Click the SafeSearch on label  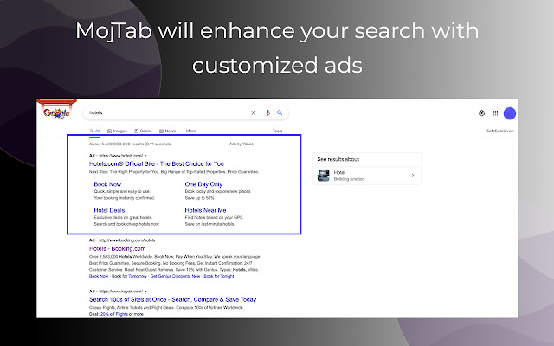[x=500, y=131]
